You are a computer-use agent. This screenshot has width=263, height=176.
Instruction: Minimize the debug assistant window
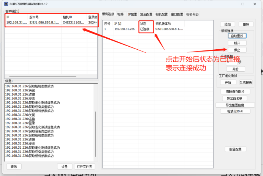point(231,4)
